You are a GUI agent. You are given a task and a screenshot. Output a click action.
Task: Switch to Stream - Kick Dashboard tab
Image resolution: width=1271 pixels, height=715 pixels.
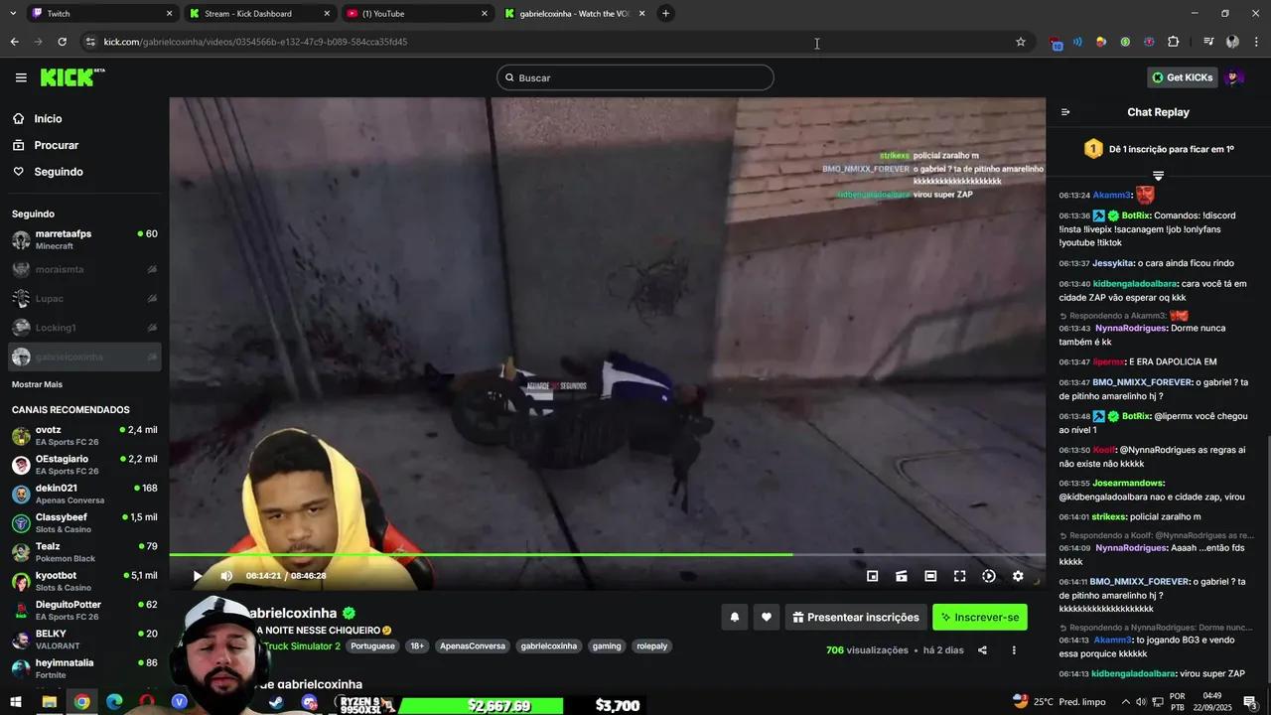258,14
